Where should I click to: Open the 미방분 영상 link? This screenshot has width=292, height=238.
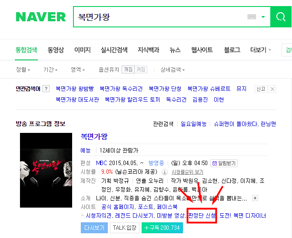171,216
